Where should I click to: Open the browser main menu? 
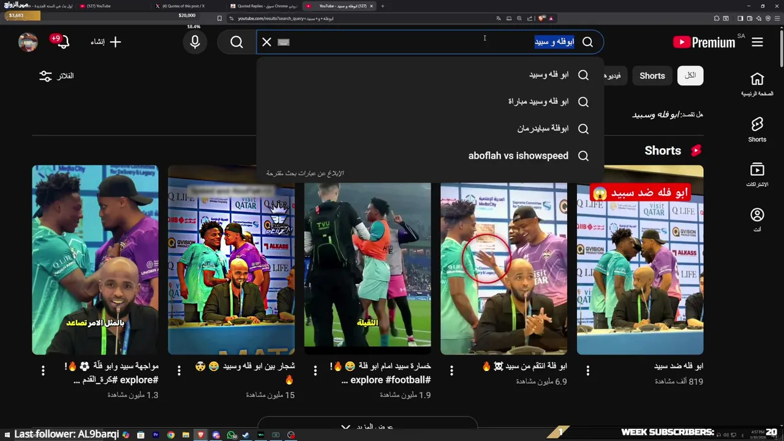click(777, 18)
